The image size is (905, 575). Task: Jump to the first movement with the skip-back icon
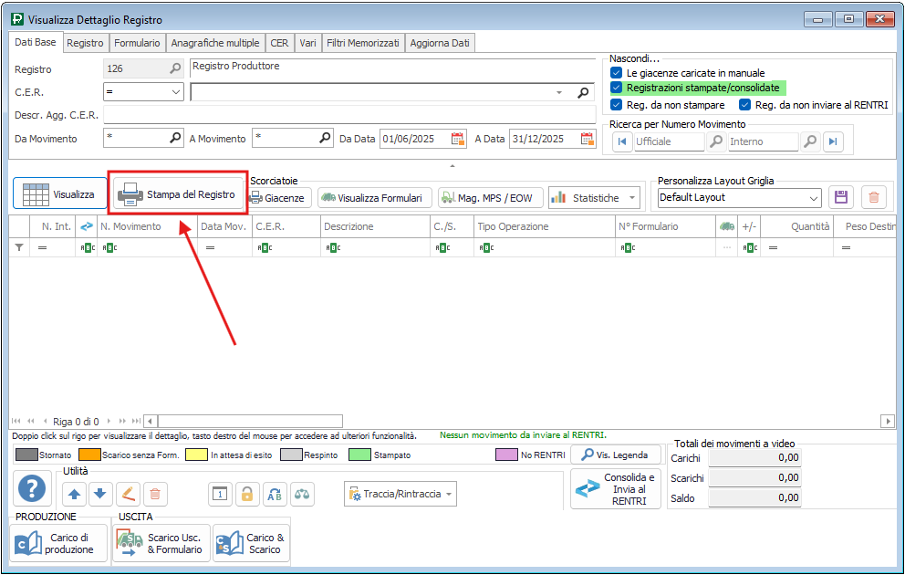coord(622,141)
